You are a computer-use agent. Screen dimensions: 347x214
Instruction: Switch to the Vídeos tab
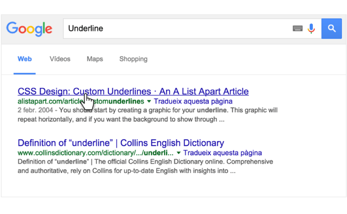pyautogui.click(x=60, y=59)
